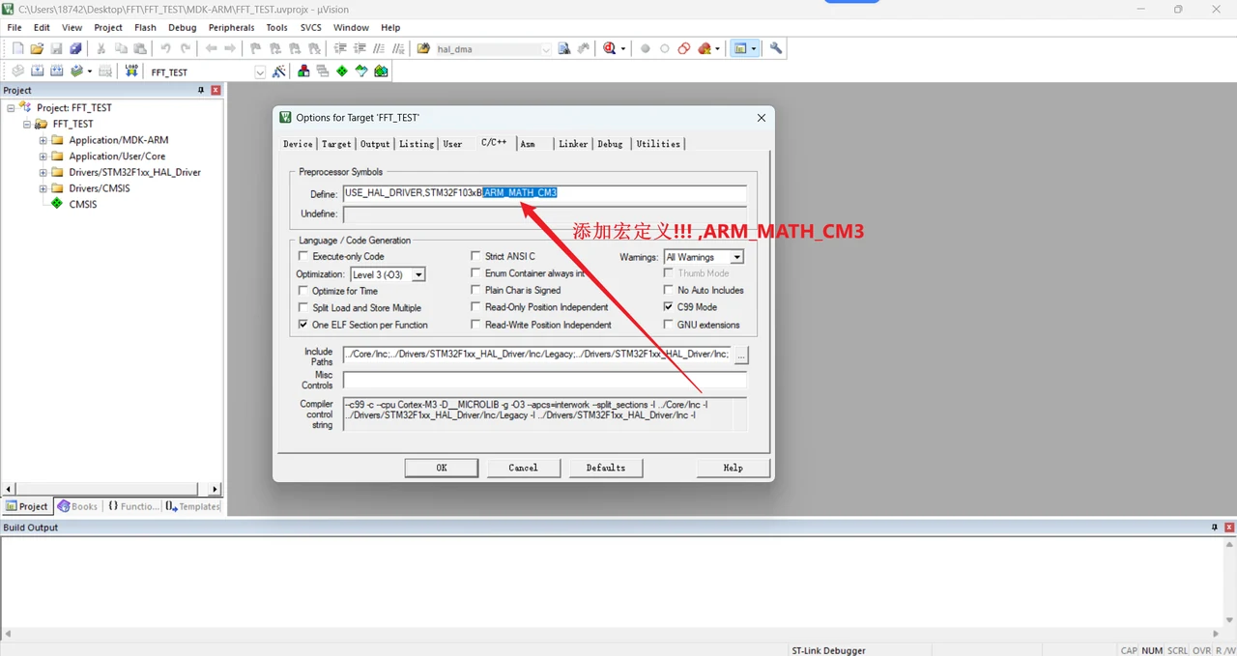This screenshot has width=1237, height=656.
Task: Switch to the Target tab
Action: pyautogui.click(x=336, y=144)
